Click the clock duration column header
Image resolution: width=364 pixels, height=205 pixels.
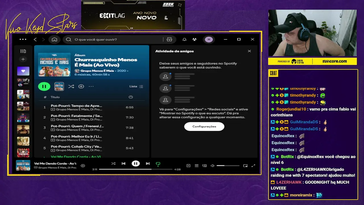131,97
